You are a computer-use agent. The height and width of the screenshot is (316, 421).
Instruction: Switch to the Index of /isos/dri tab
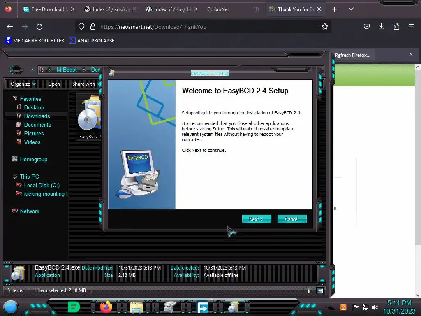pyautogui.click(x=172, y=9)
